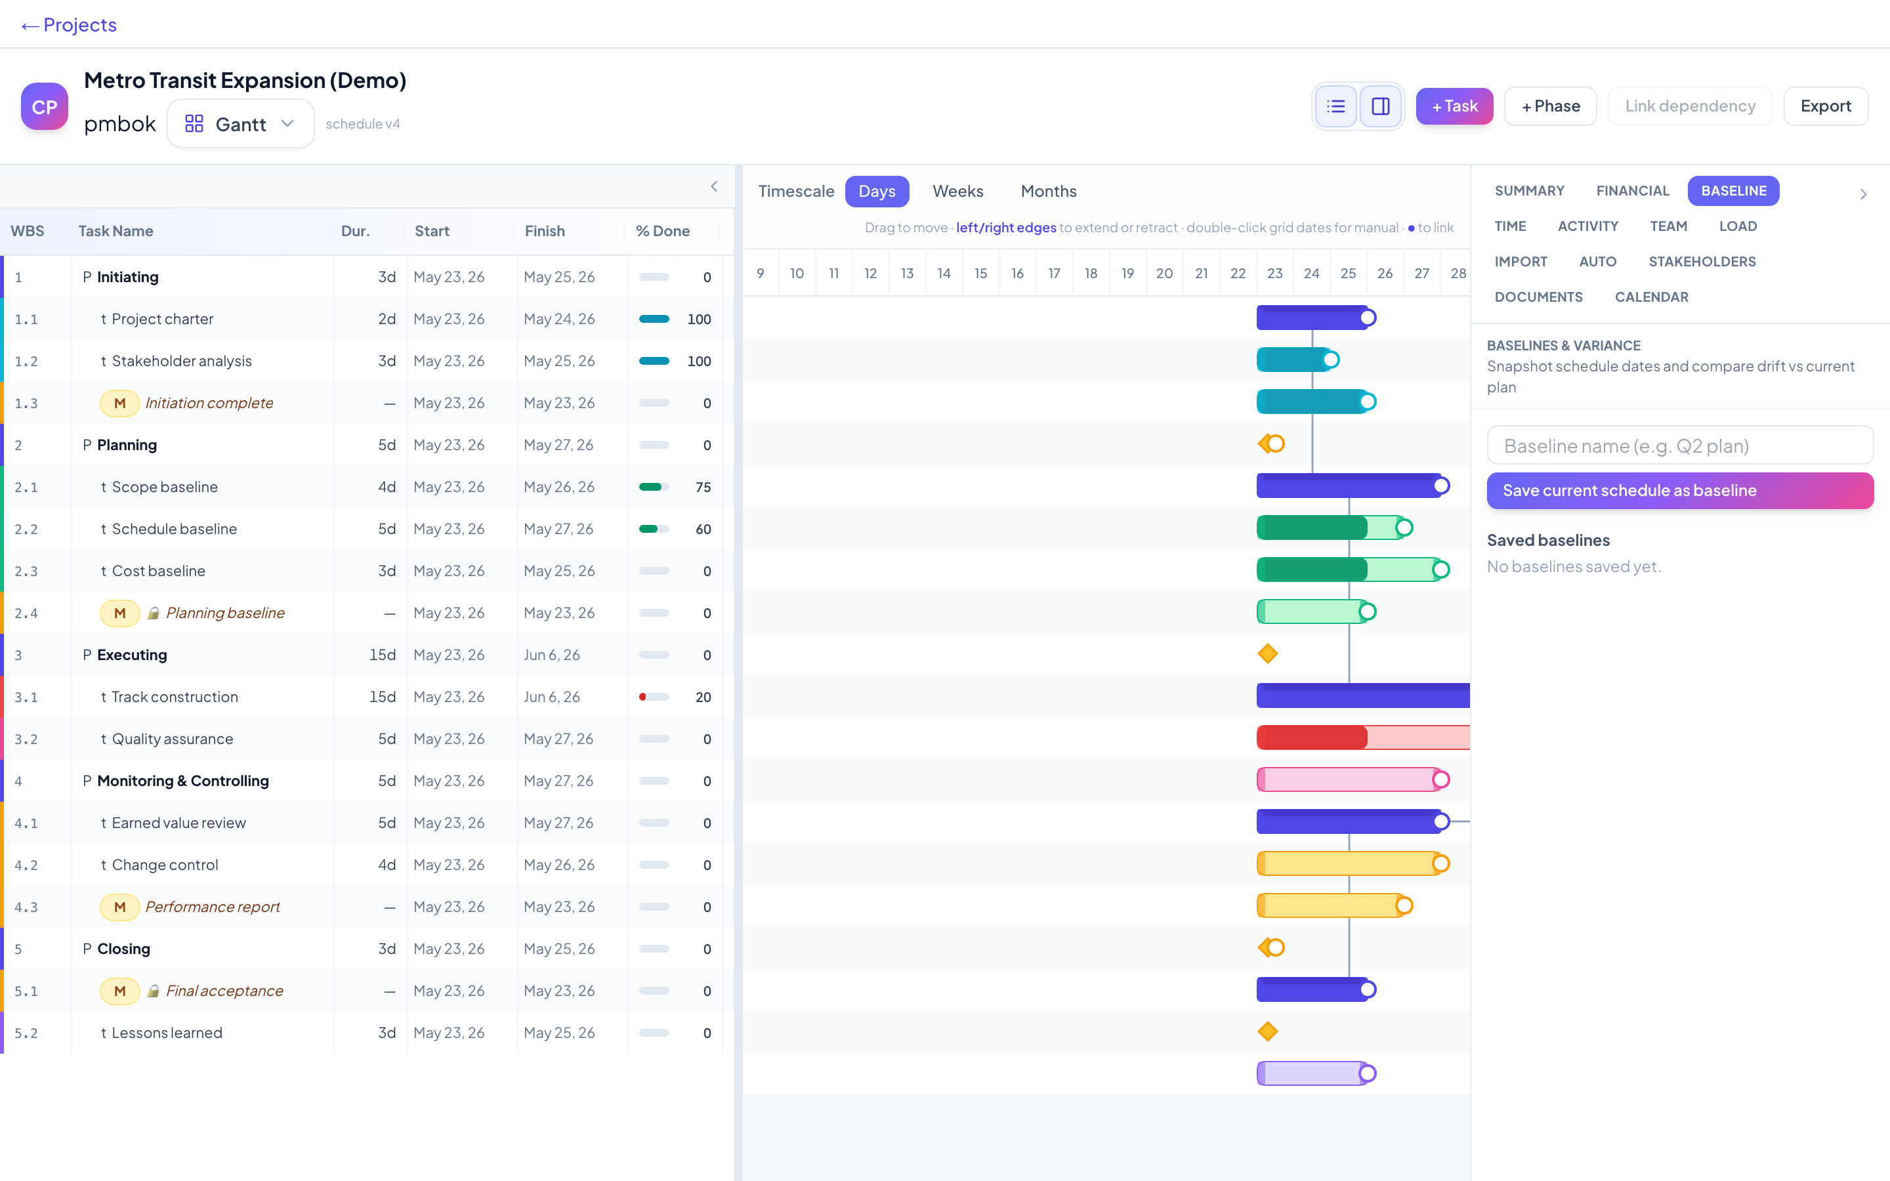
Task: Click the Track construction progress indicator
Action: [x=654, y=697]
